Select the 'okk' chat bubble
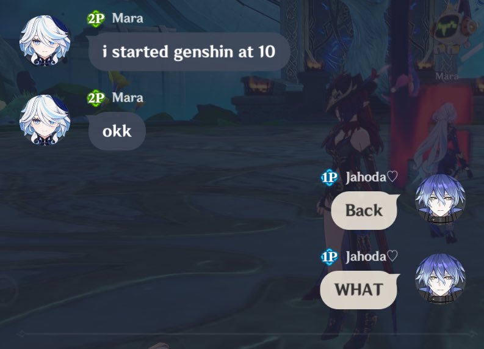The image size is (484, 349). pyautogui.click(x=117, y=131)
